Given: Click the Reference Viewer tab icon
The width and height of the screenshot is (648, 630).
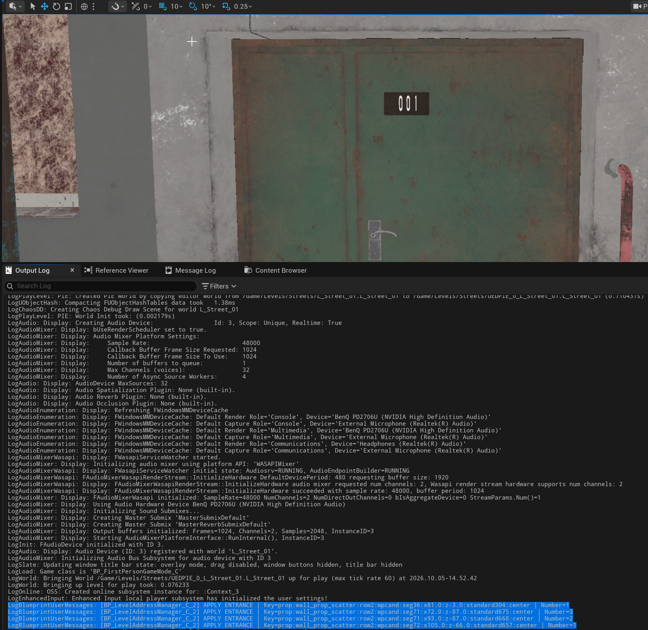Looking at the screenshot, I should (88, 270).
